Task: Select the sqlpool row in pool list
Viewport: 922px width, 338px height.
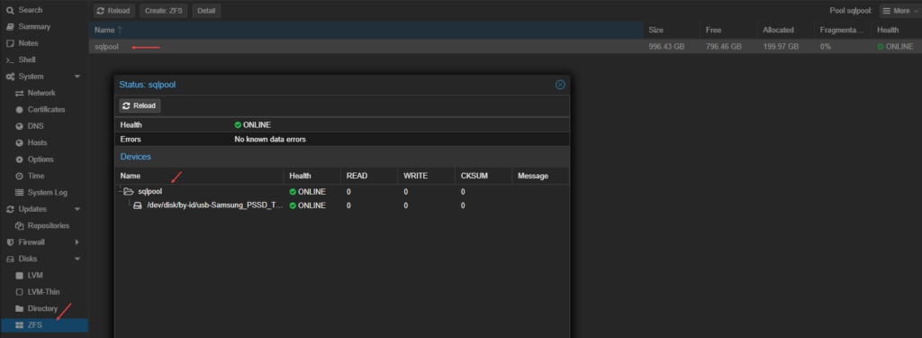Action: pyautogui.click(x=505, y=47)
